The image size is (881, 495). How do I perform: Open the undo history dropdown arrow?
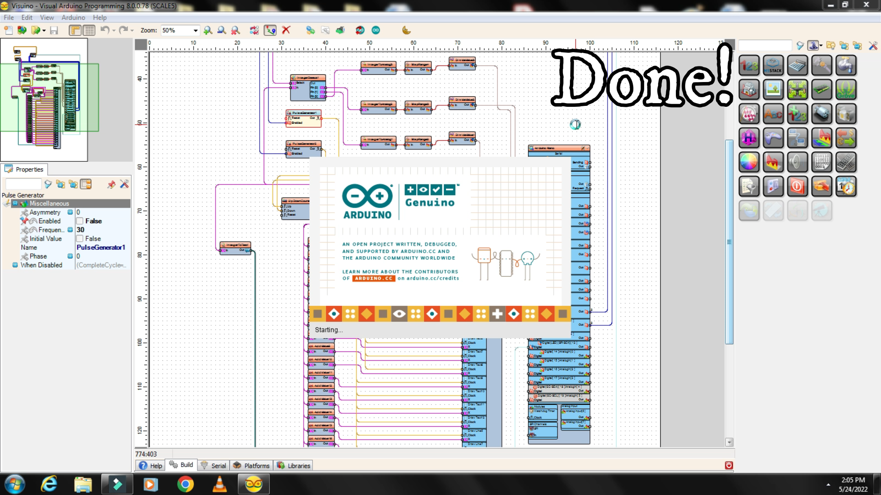[114, 31]
